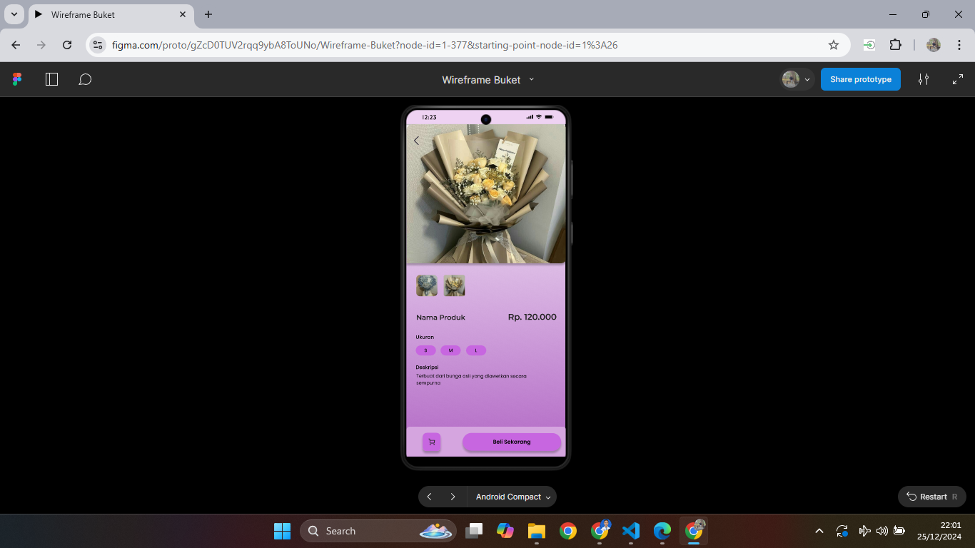Select size S option
This screenshot has height=548, width=975.
point(425,350)
